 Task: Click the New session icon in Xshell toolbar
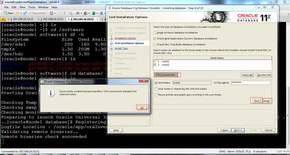coord(8,13)
